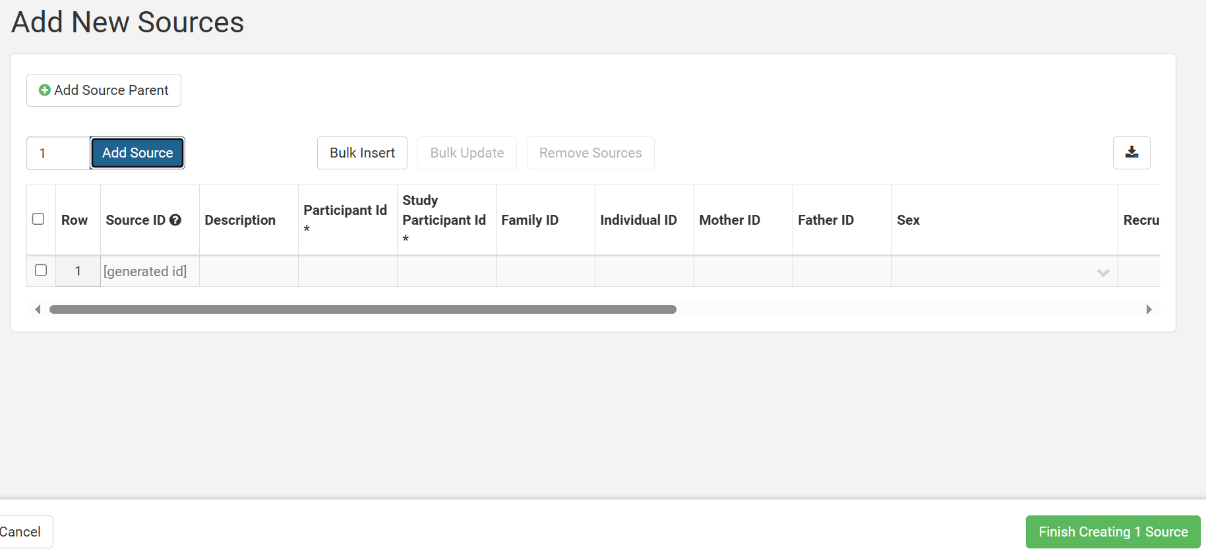Click the green plus Add Source Parent icon
Screen dimensions: 1206x553
45,90
